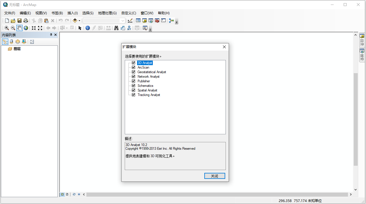The image size is (366, 204).
Task: Open the 编辑(E) menu
Action: (25, 13)
